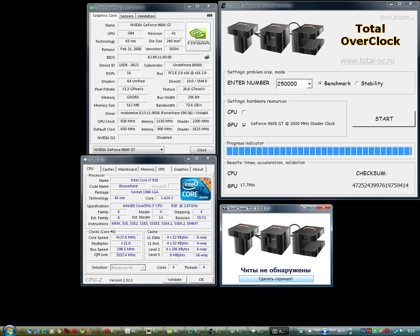The image size is (420, 336).
Task: Click the Show desktop quick launch icon
Action: click(x=37, y=331)
